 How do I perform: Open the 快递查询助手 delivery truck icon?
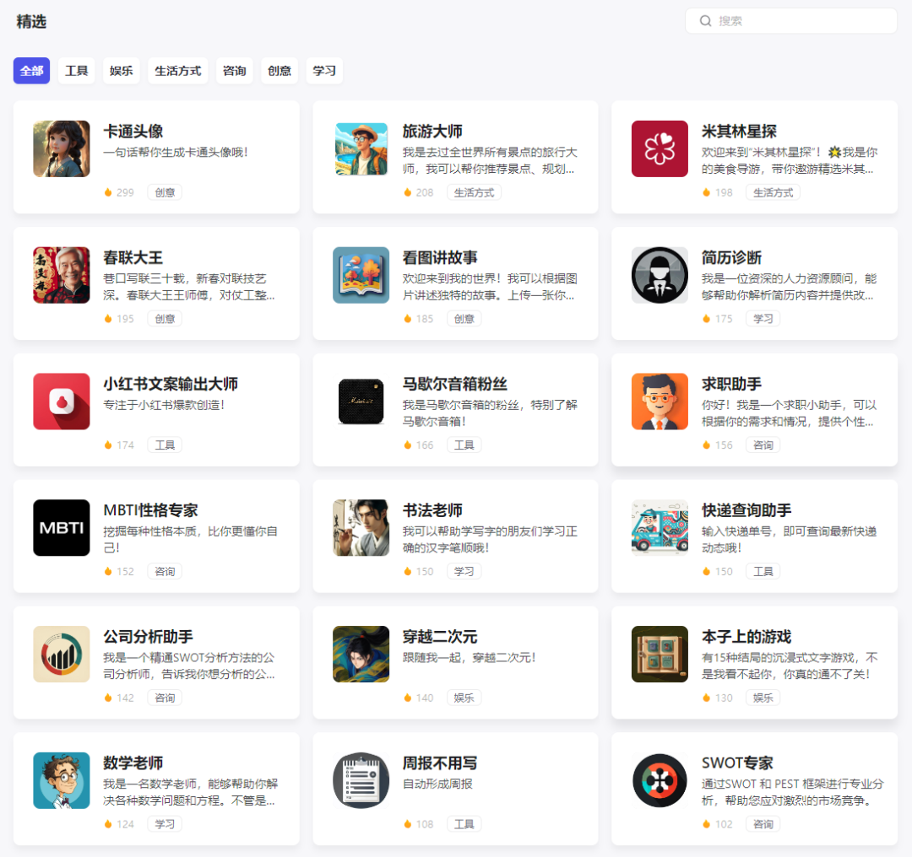[x=660, y=527]
